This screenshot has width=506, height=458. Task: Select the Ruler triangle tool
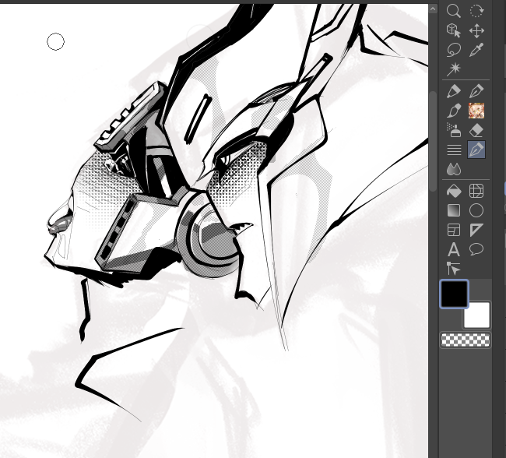[476, 231]
